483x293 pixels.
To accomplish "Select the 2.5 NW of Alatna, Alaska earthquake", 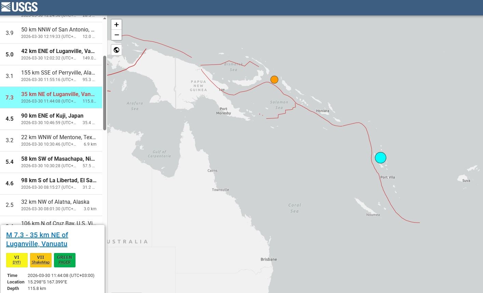I will [x=51, y=205].
